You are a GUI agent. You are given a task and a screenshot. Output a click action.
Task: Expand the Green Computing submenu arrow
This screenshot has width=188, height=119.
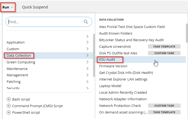(87, 62)
